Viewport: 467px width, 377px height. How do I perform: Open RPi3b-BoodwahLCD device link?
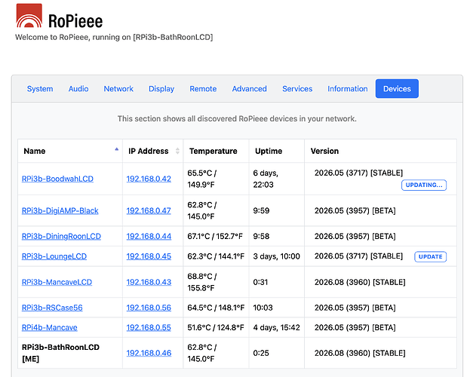point(57,179)
